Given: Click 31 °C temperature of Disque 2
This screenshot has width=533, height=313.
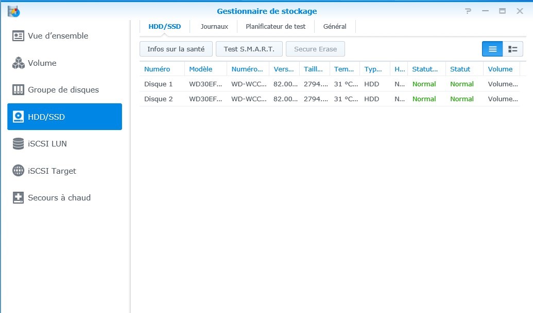Looking at the screenshot, I should pos(346,99).
